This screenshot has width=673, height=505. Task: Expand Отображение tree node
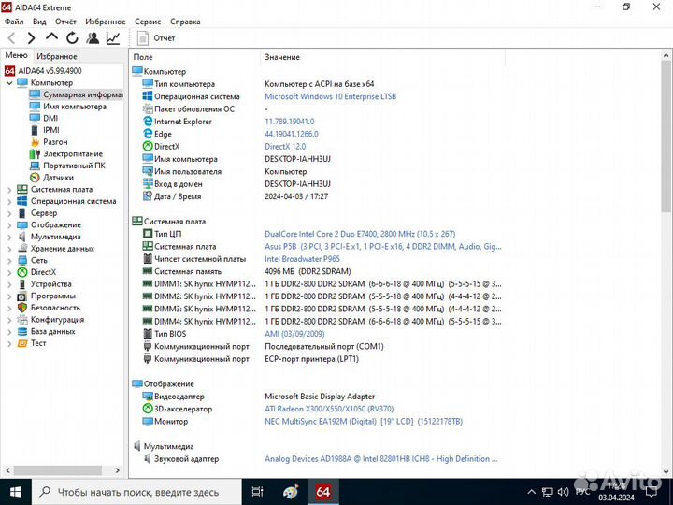click(x=9, y=225)
